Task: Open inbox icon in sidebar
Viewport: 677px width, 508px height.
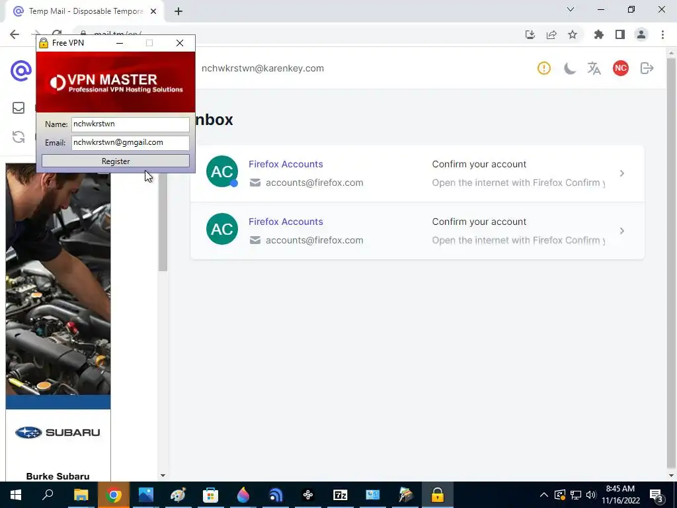Action: (x=18, y=108)
